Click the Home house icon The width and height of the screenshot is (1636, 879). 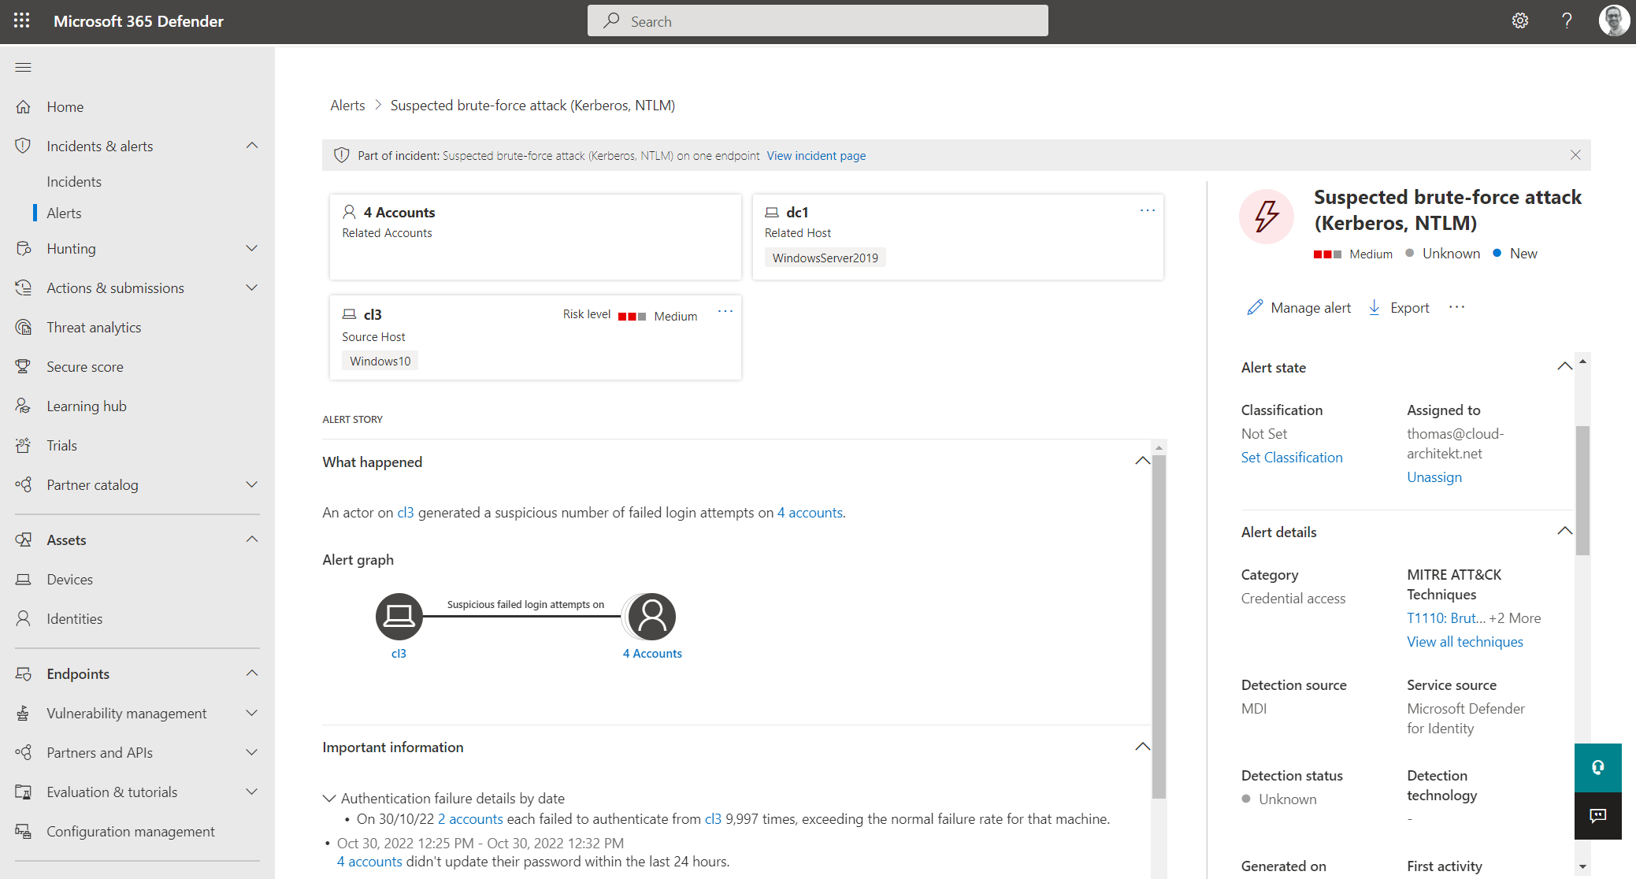24,106
